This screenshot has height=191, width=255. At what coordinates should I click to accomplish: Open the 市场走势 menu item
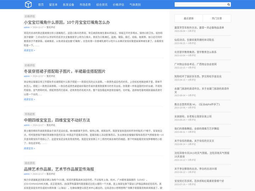pyautogui.click(x=85, y=5)
